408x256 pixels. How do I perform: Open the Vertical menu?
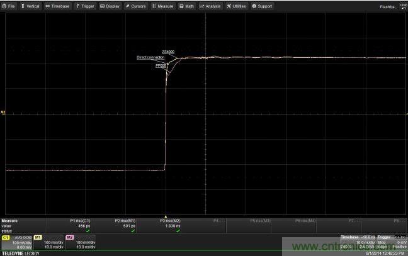[x=30, y=6]
